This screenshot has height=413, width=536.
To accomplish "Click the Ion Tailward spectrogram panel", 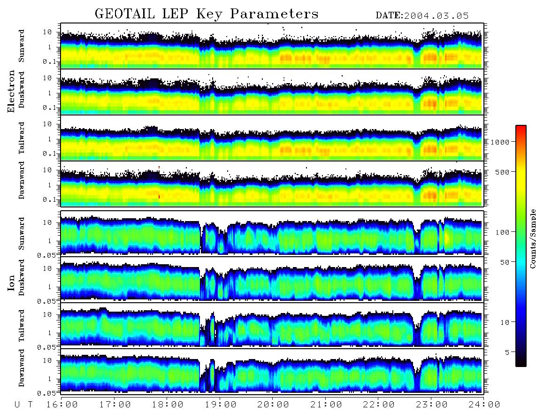I will (272, 326).
